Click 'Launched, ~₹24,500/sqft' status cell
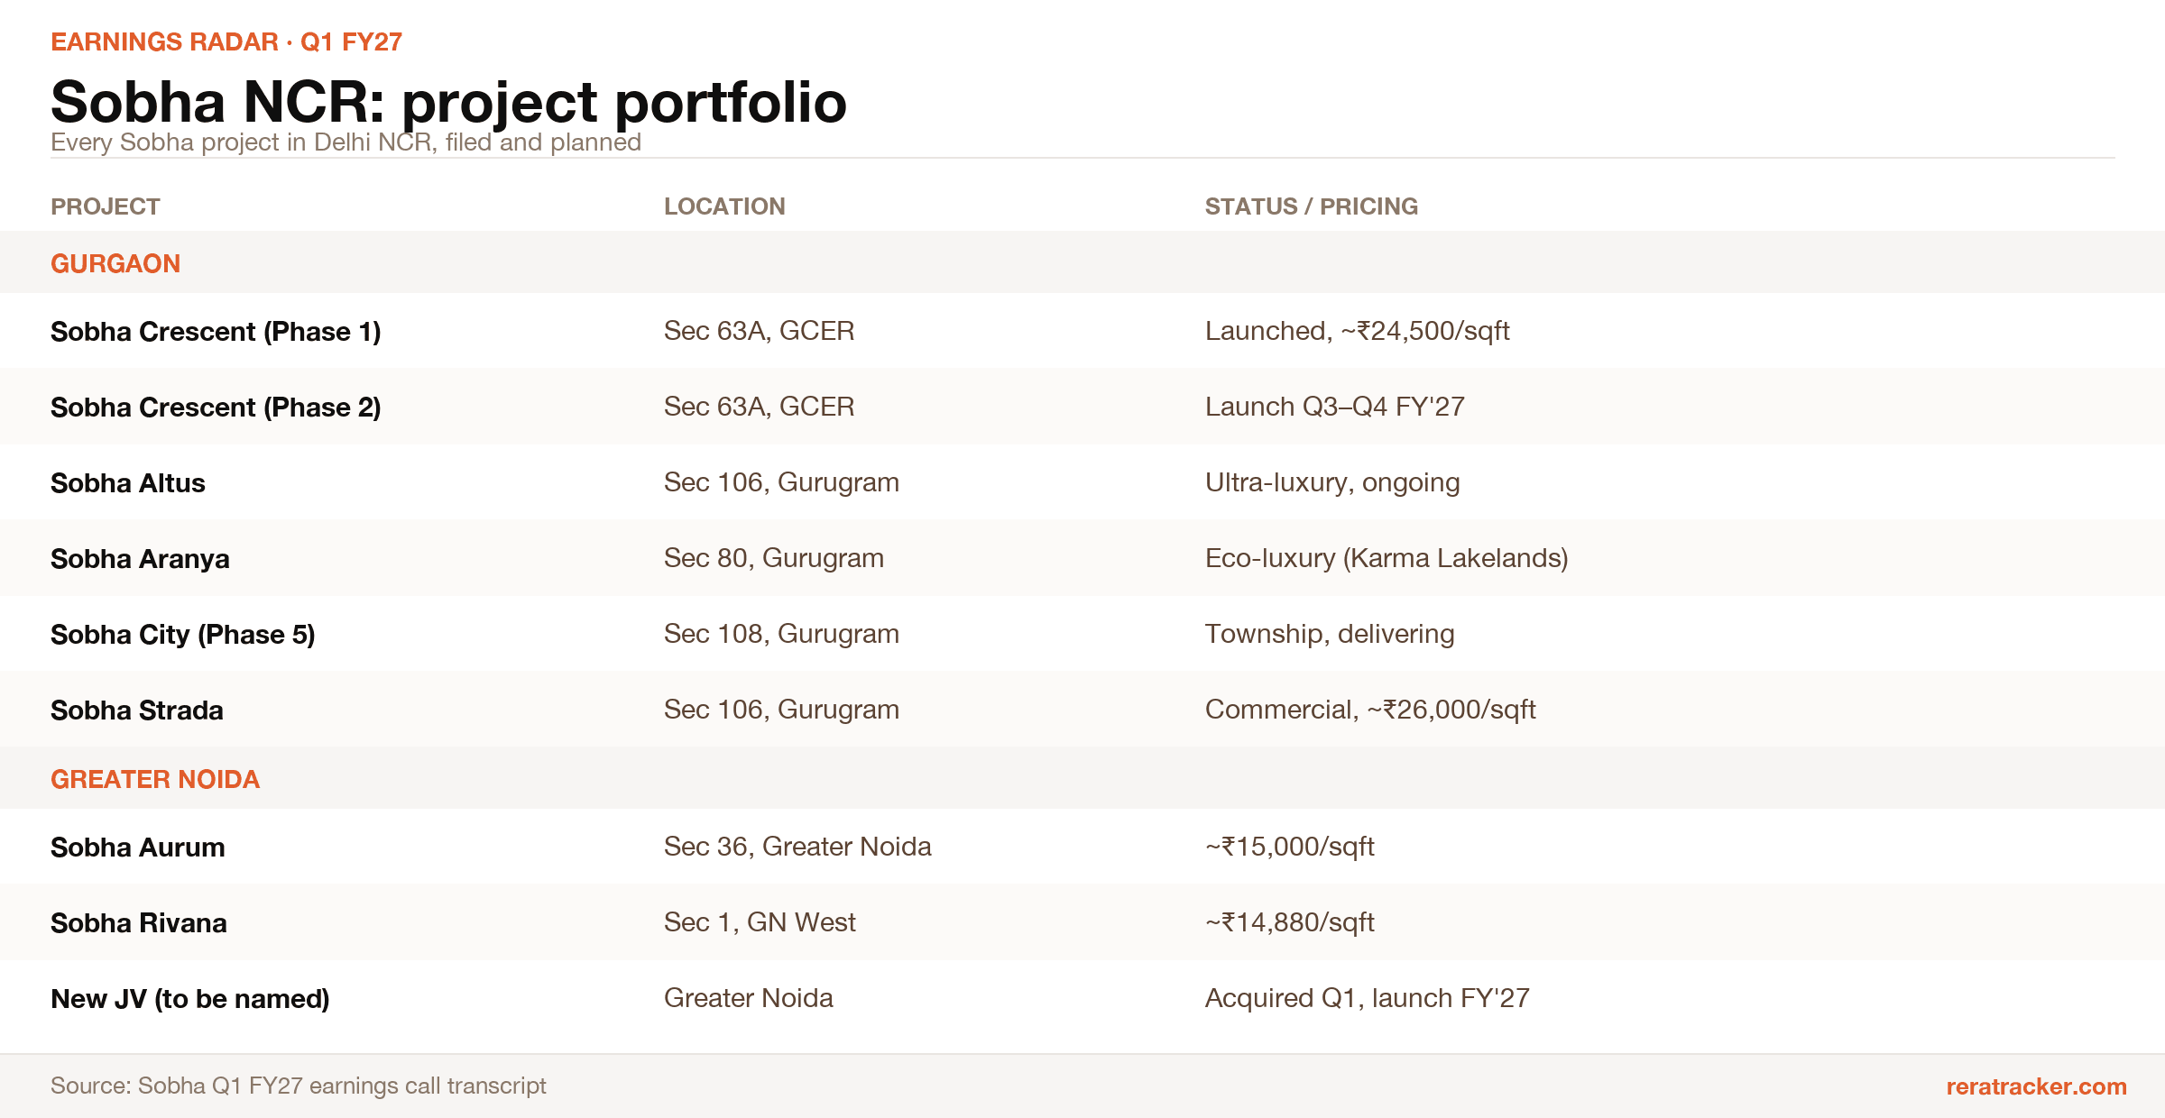Screen dimensions: 2165x1118 (1357, 331)
